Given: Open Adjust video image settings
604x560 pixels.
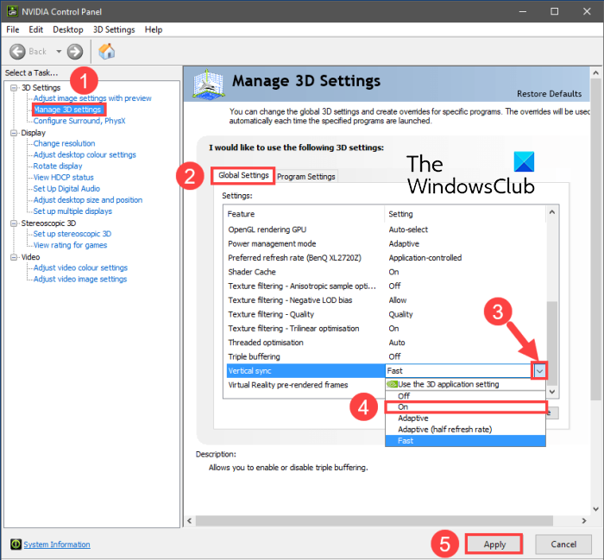Looking at the screenshot, I should 80,279.
